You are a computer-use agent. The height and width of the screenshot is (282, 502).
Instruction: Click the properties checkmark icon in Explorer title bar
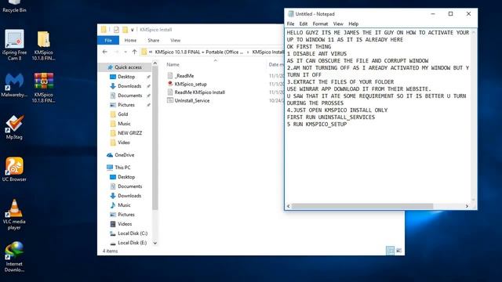click(116, 30)
